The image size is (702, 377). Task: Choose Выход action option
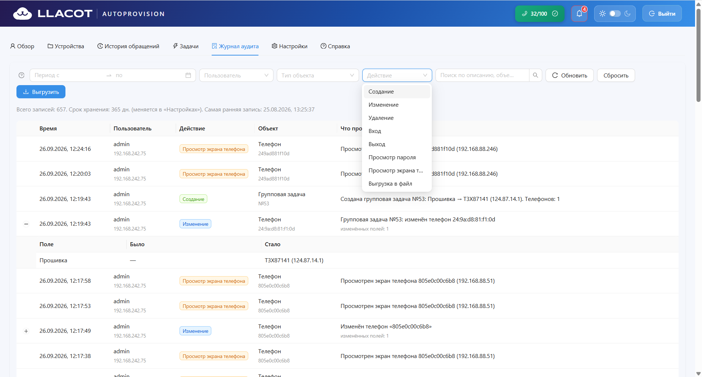pos(397,144)
